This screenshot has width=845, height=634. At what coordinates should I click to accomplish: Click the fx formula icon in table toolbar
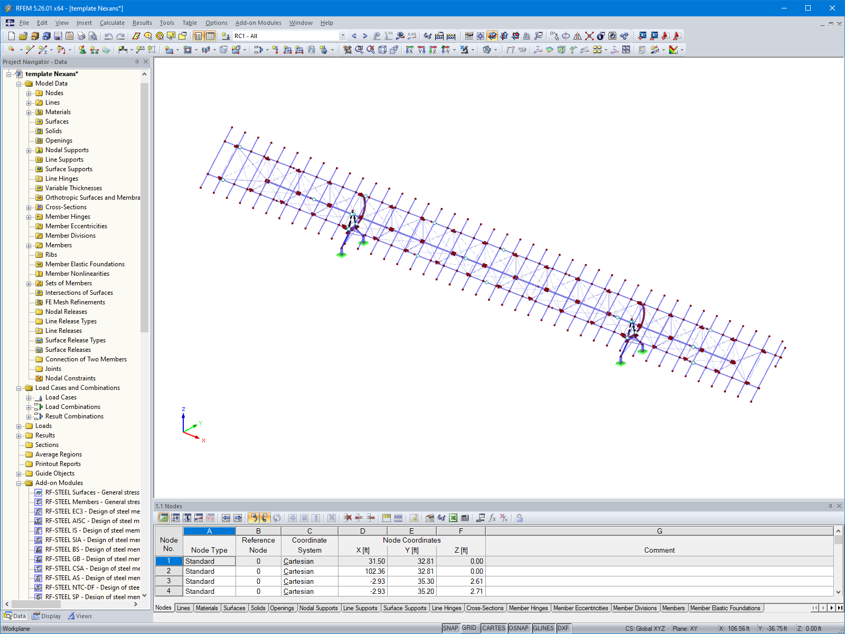492,518
